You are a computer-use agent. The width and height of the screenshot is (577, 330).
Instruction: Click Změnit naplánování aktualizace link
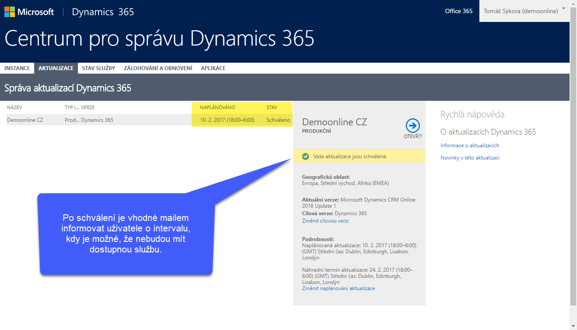point(338,288)
